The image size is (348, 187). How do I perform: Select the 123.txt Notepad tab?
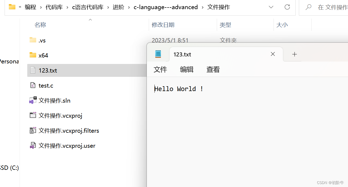pos(226,54)
